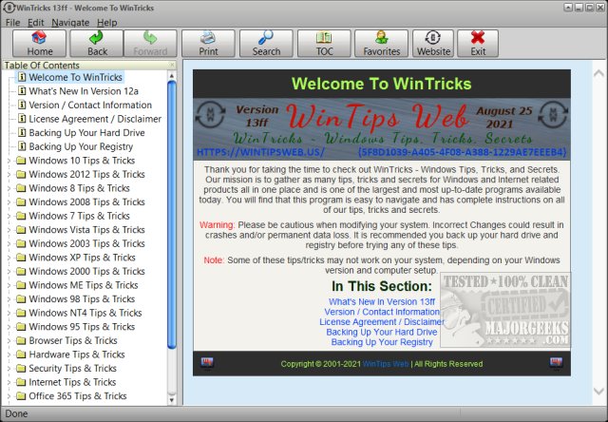This screenshot has width=608, height=422.
Task: Click the left circular logo in the WinTips Web banner
Action: (x=210, y=114)
